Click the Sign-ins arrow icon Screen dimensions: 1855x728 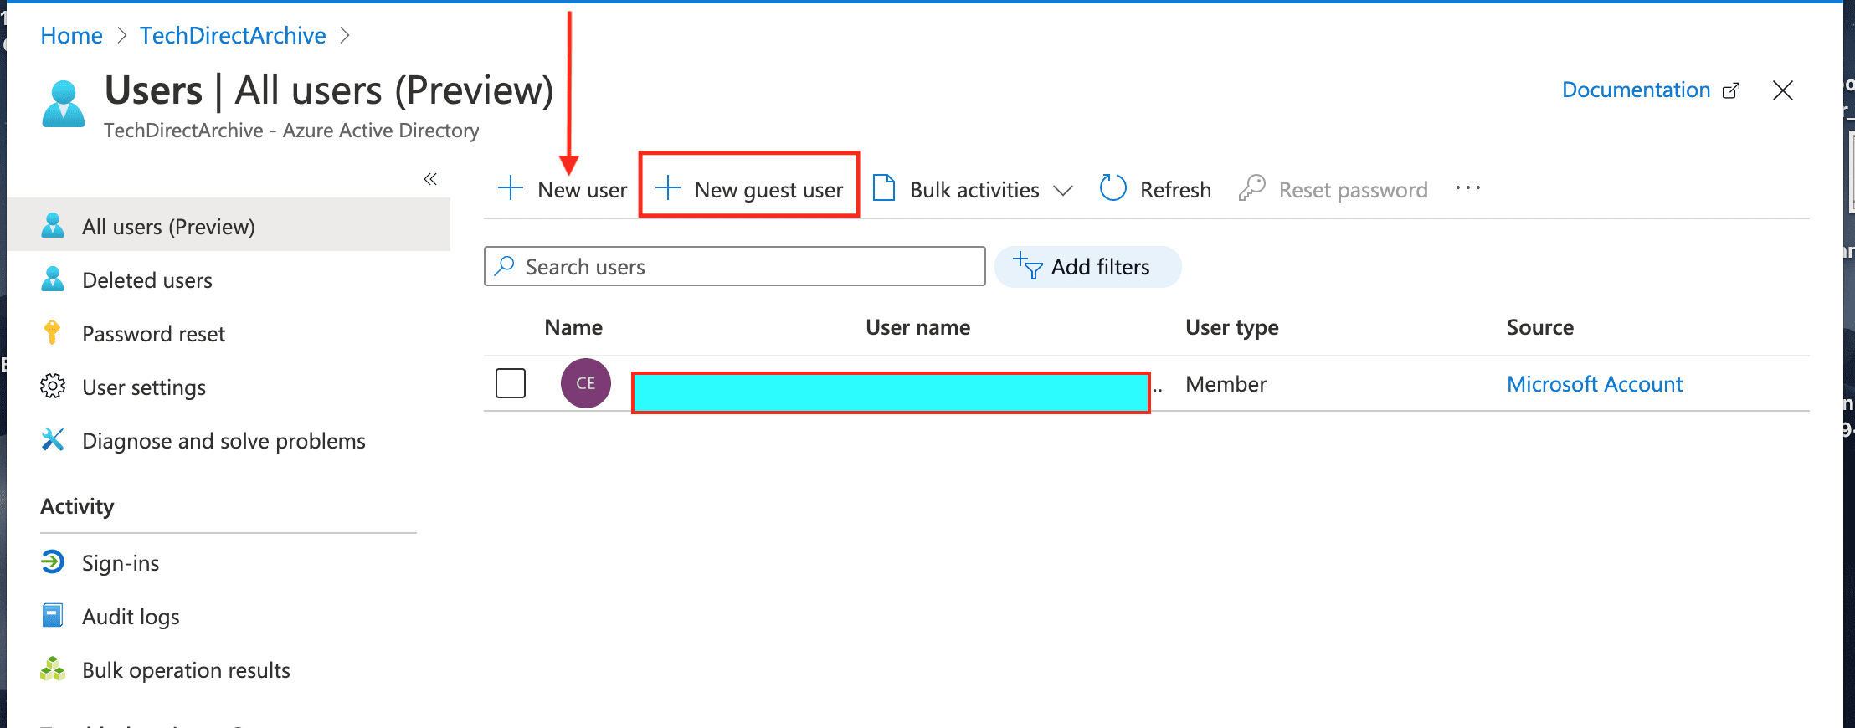pyautogui.click(x=53, y=561)
